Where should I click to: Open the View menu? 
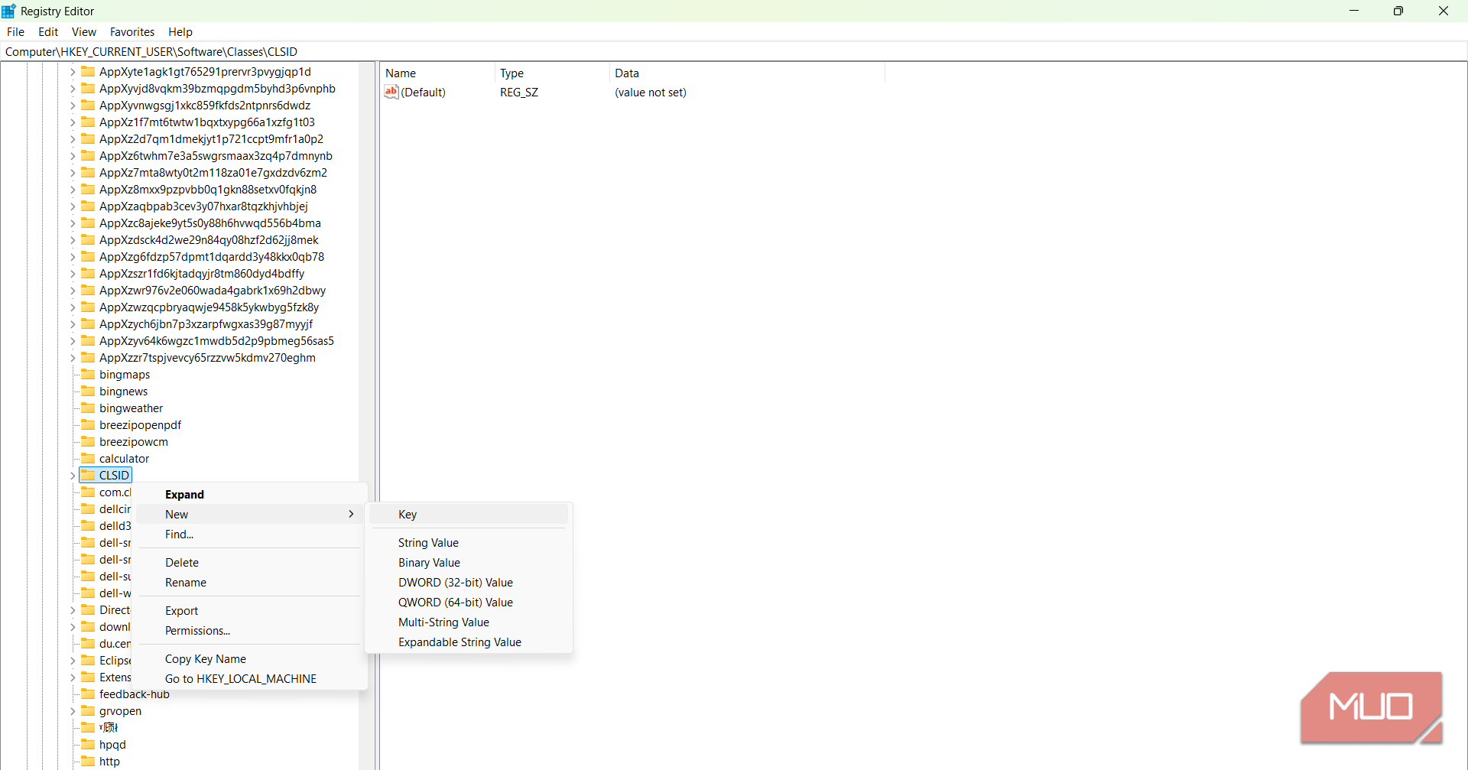pos(83,32)
